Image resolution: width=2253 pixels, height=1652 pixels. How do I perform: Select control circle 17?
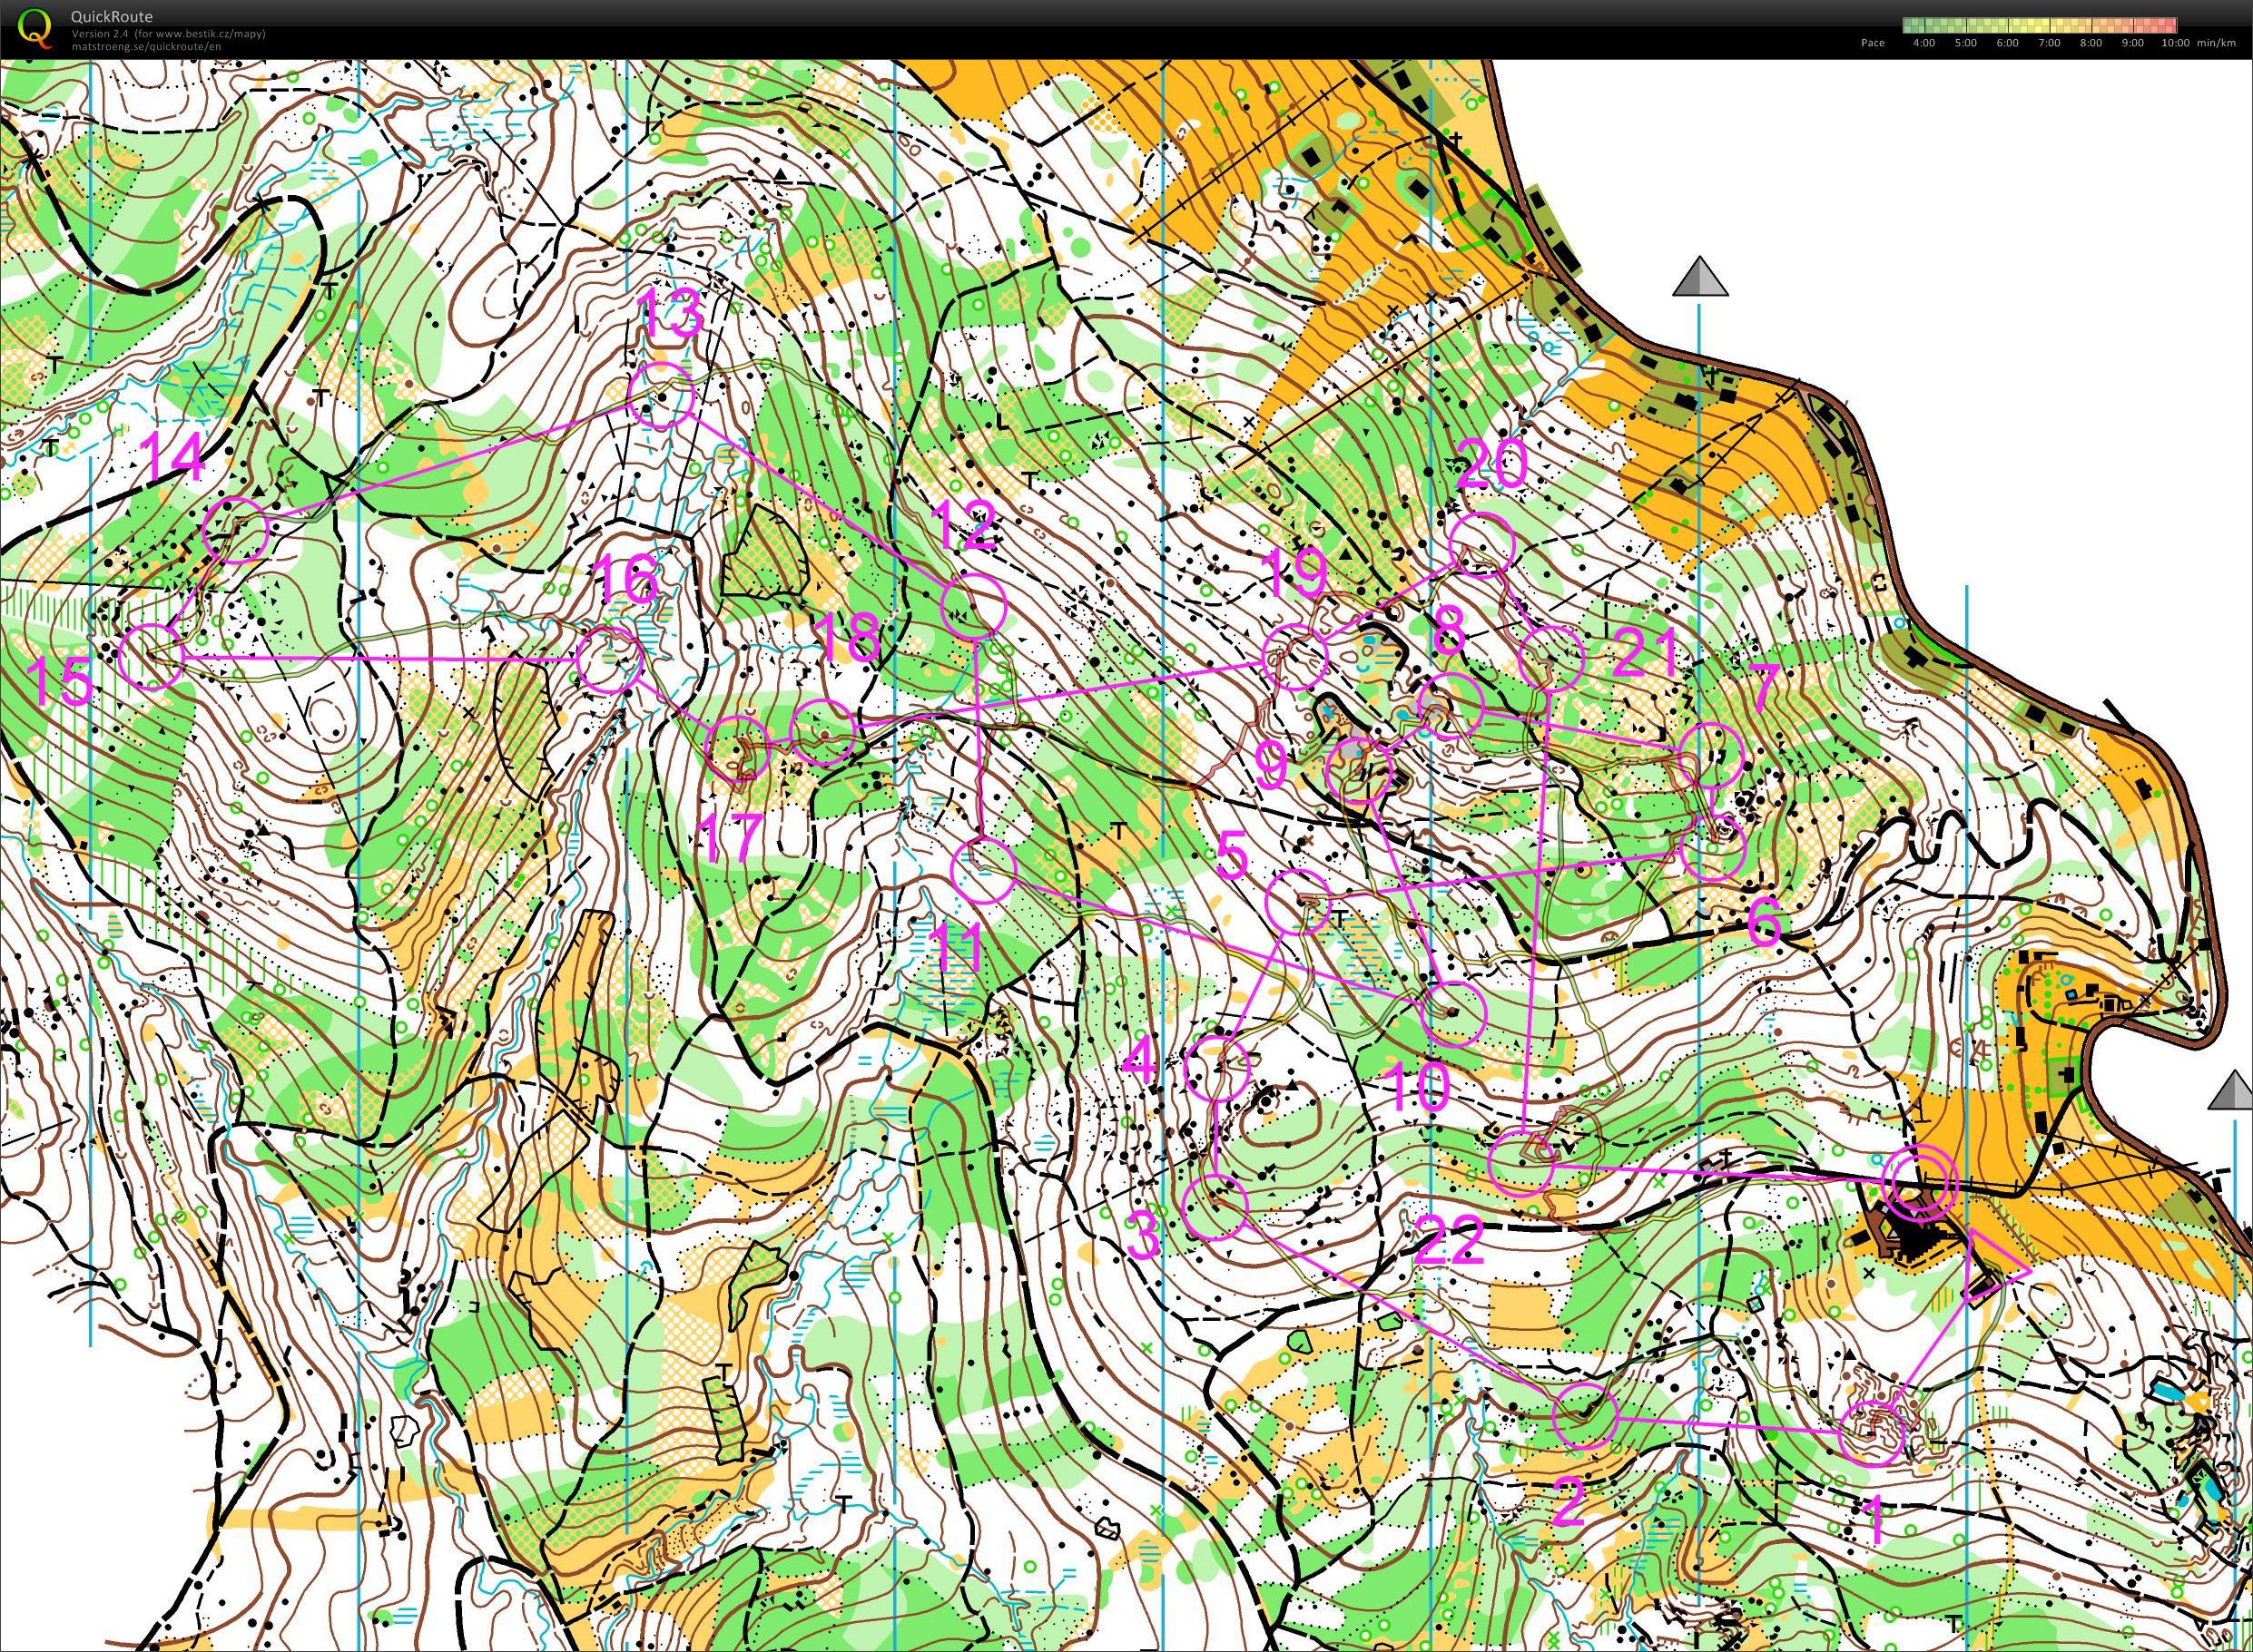[739, 748]
